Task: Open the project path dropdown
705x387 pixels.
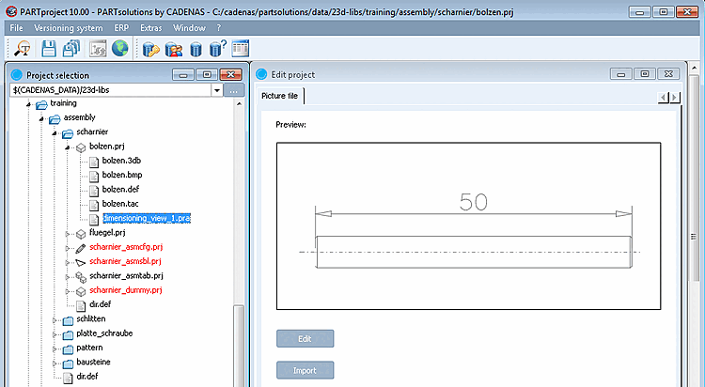Action: 217,90
